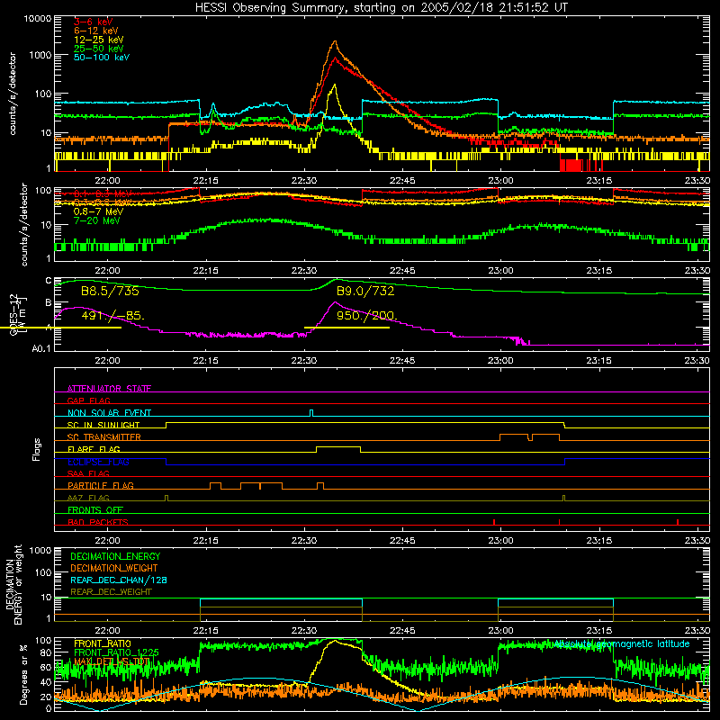Screen dimensions: 720x720
Task: Click the BAD_PACKETS flag label
Action: (x=98, y=522)
